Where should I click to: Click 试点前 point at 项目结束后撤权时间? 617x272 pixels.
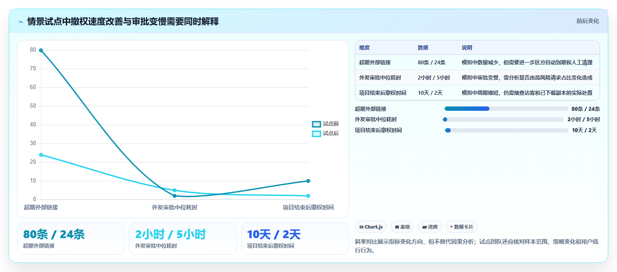point(308,181)
